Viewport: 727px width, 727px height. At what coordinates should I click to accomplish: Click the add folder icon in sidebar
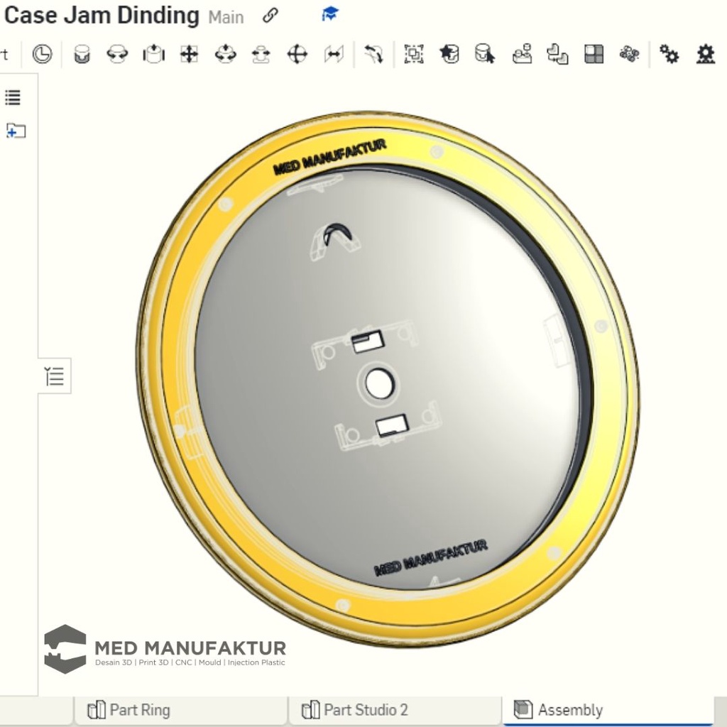click(x=16, y=131)
